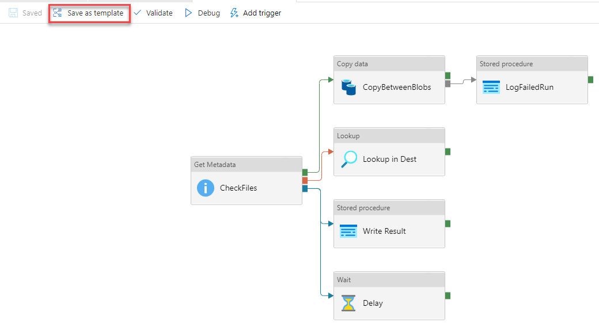
Task: Click the green success connector on CheckFiles
Action: [305, 172]
